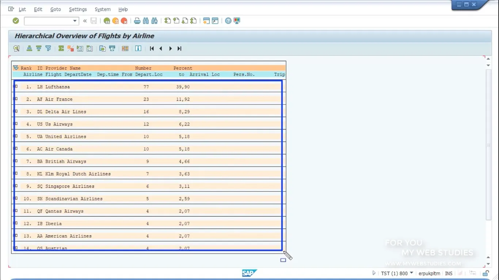Click the Collapse hierarchy minus icon
The height and width of the screenshot is (280, 499).
click(89, 48)
